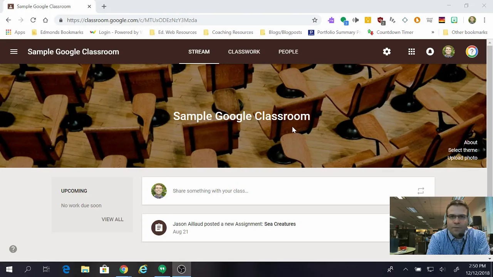Screen dimensions: 493x277
Task: Open Chrome three-dot menu
Action: [485, 20]
